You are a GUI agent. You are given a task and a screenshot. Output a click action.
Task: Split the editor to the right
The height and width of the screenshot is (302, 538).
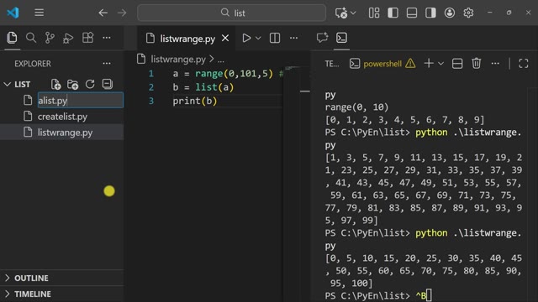(x=275, y=38)
